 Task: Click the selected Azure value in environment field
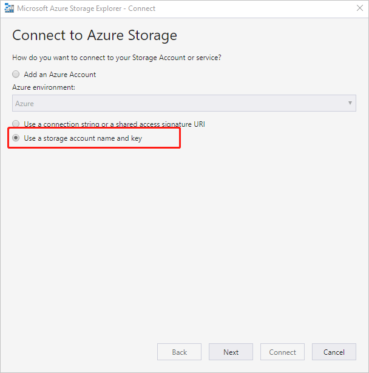point(25,104)
